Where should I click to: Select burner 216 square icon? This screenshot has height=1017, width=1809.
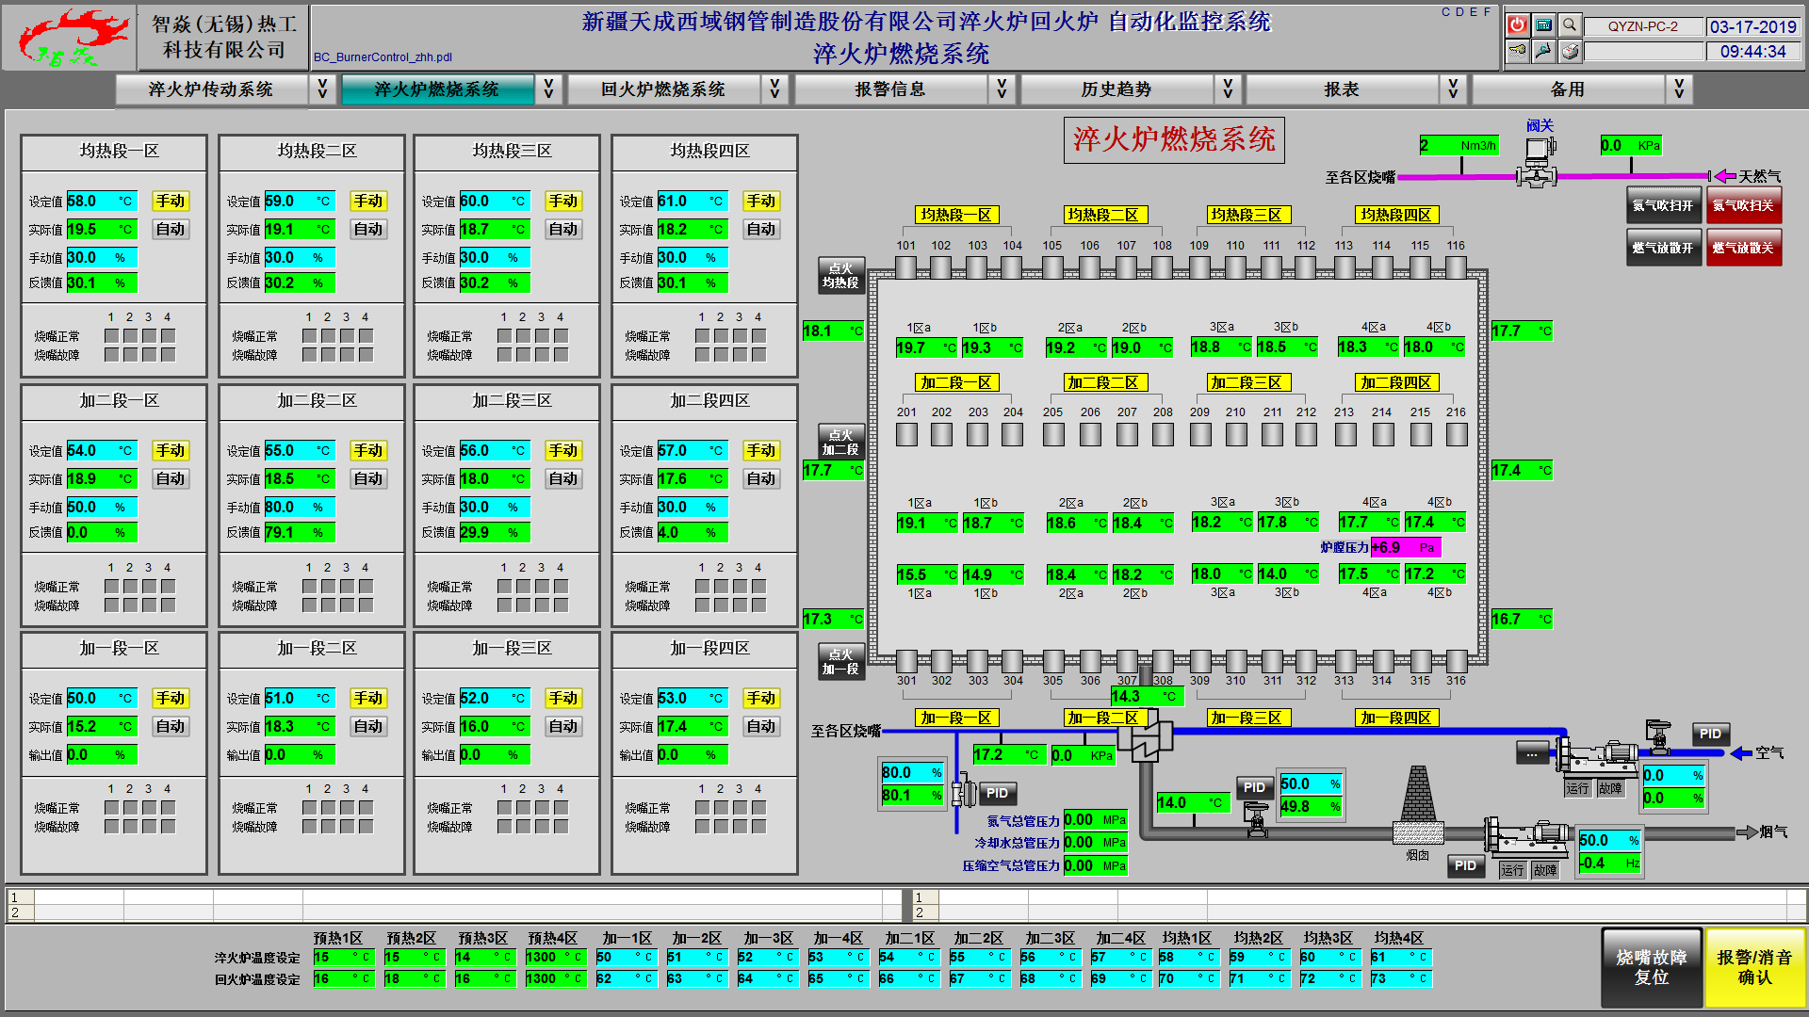point(1457,434)
